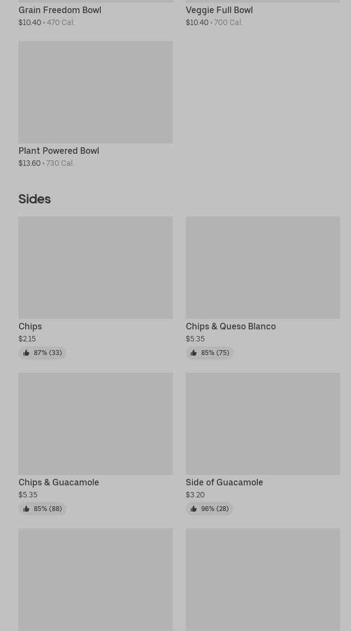The image size is (351, 631).
Task: Select Side of Guacamole name
Action: coord(224,482)
